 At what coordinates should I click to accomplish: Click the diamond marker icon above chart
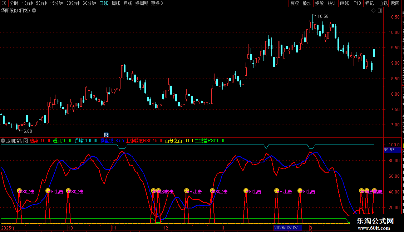[373, 11]
